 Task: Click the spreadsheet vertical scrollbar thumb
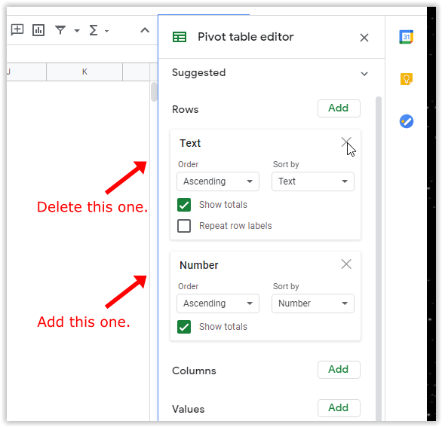point(154,91)
